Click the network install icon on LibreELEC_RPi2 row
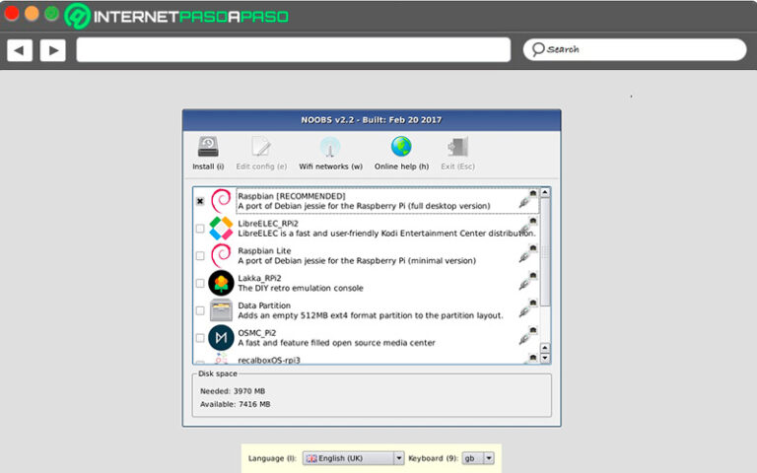The height and width of the screenshot is (473, 757). (x=528, y=227)
